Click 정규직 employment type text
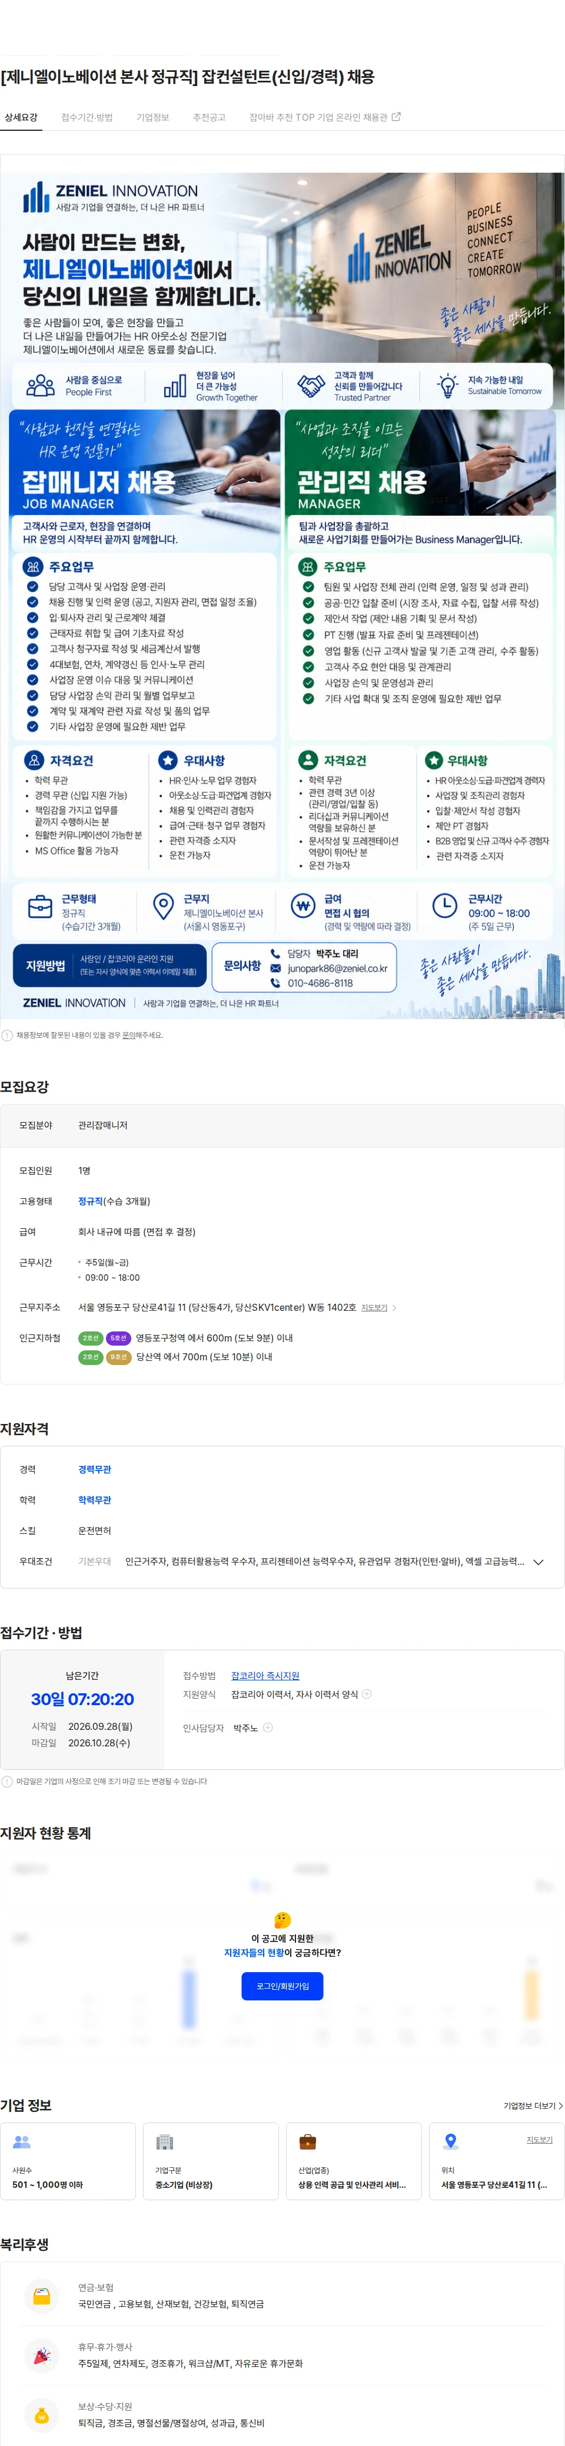This screenshot has height=2446, width=565. [90, 1201]
